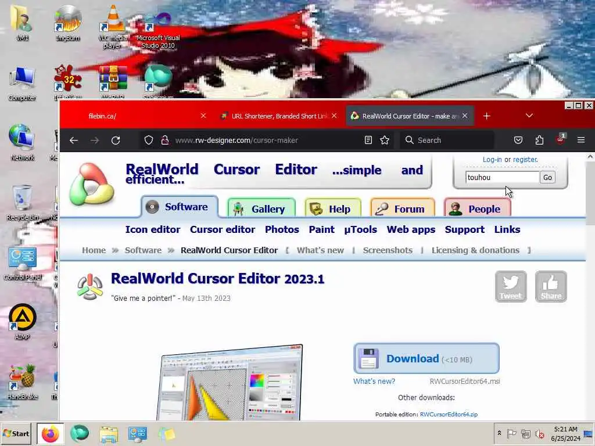The width and height of the screenshot is (595, 446).
Task: Go to Support submenu link
Action: (465, 229)
